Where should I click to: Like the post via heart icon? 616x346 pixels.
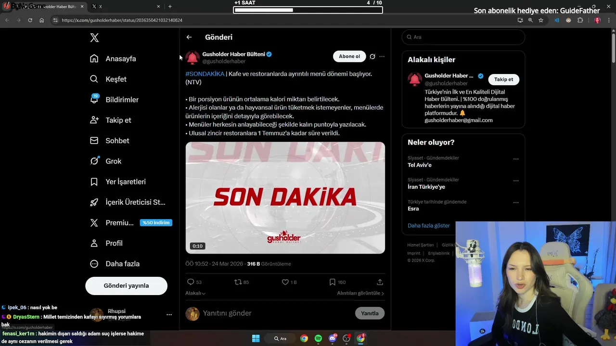[285, 282]
